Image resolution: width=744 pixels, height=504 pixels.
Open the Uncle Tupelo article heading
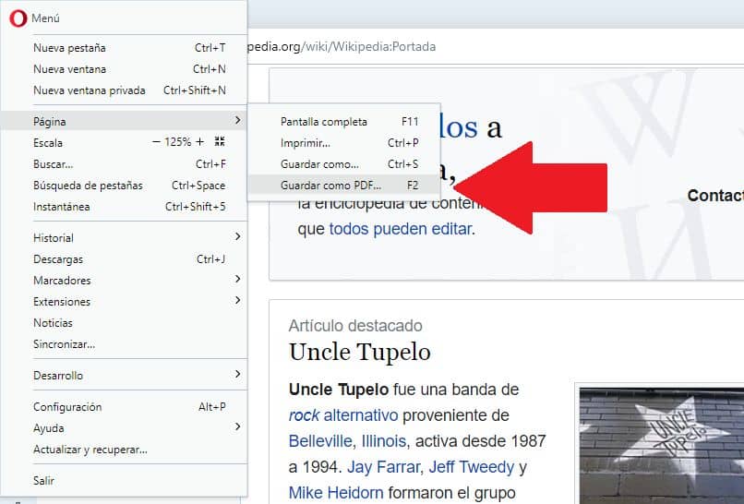pos(360,352)
